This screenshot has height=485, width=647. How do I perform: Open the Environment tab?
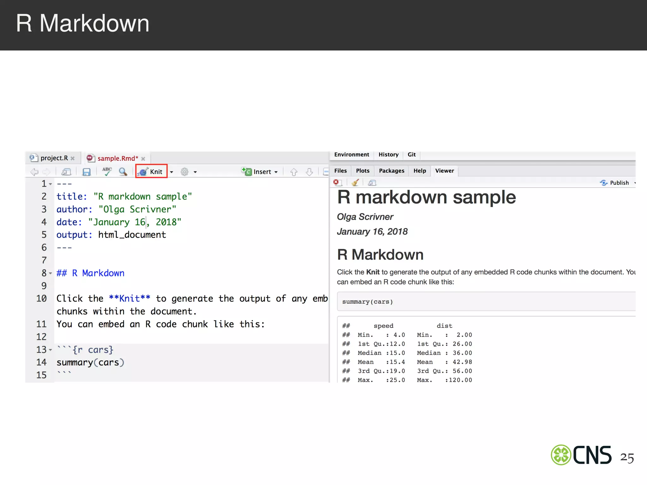(351, 155)
